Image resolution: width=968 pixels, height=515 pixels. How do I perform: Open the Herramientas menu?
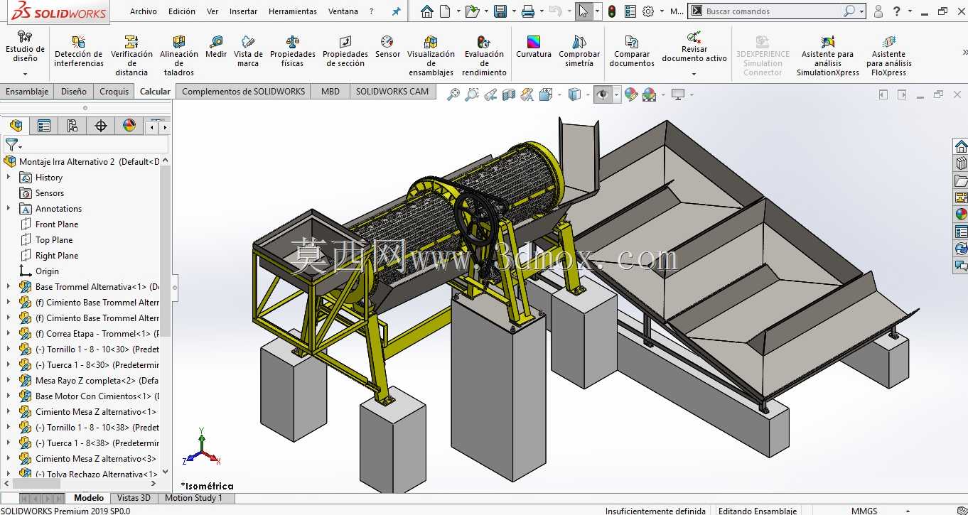(x=293, y=11)
